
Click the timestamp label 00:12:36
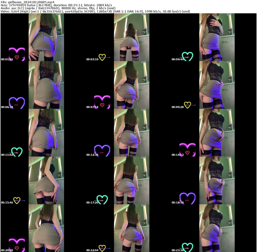[x=92, y=155]
